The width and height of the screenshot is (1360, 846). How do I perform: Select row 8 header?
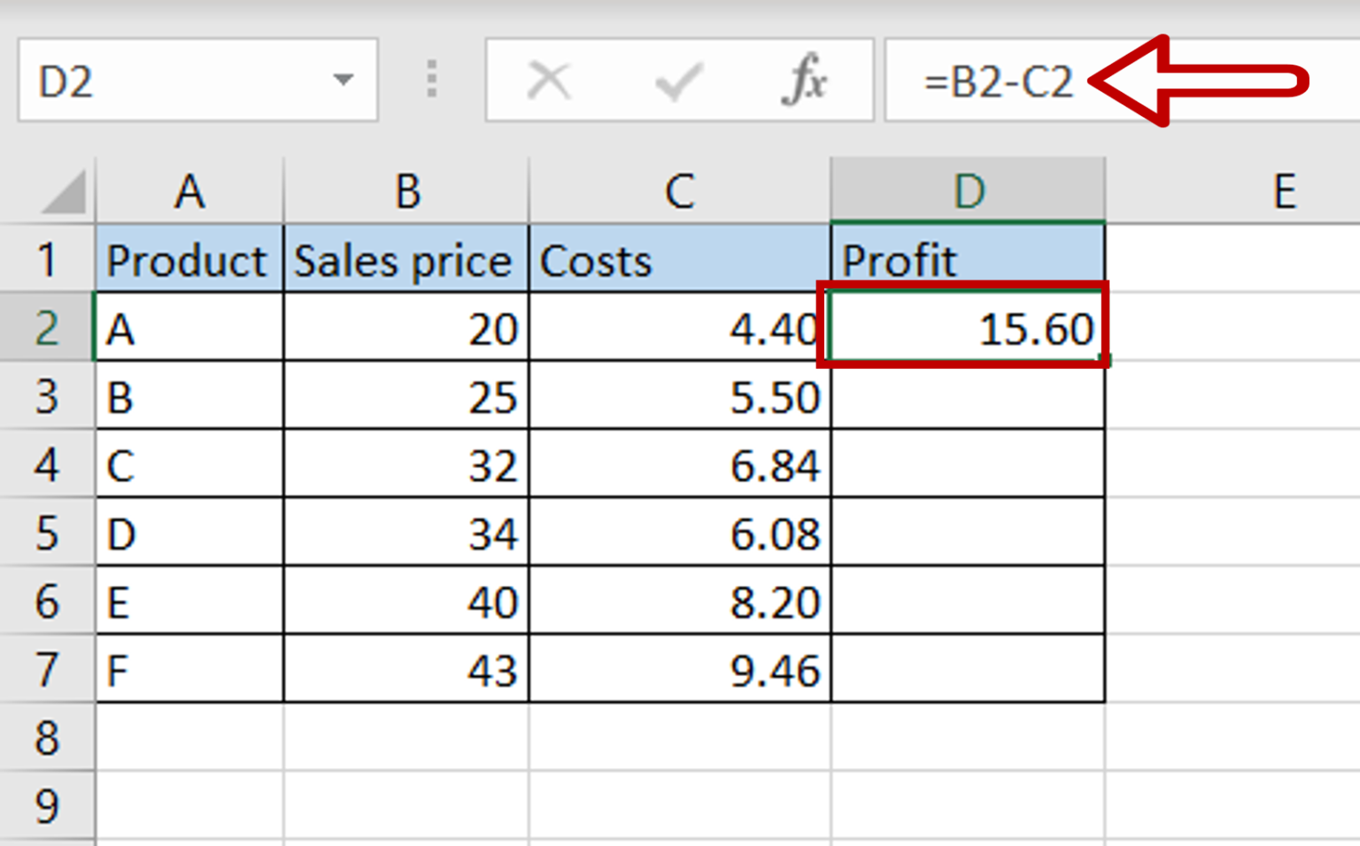47,736
